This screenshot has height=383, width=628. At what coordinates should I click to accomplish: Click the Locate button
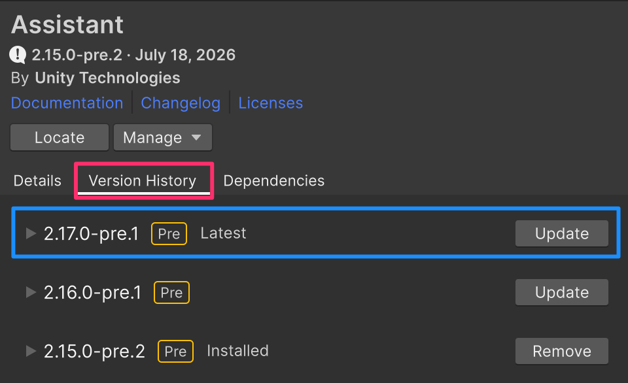click(60, 137)
